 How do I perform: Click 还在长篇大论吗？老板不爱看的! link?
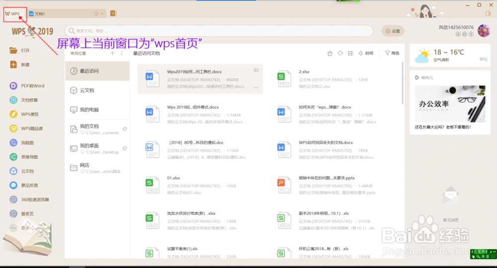click(443, 127)
